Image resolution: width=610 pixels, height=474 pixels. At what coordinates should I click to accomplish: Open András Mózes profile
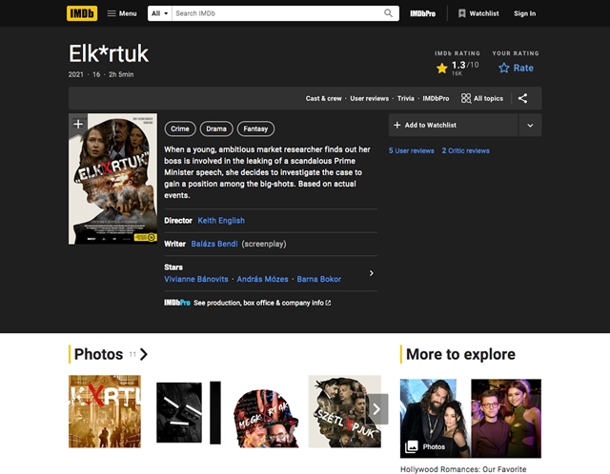262,279
